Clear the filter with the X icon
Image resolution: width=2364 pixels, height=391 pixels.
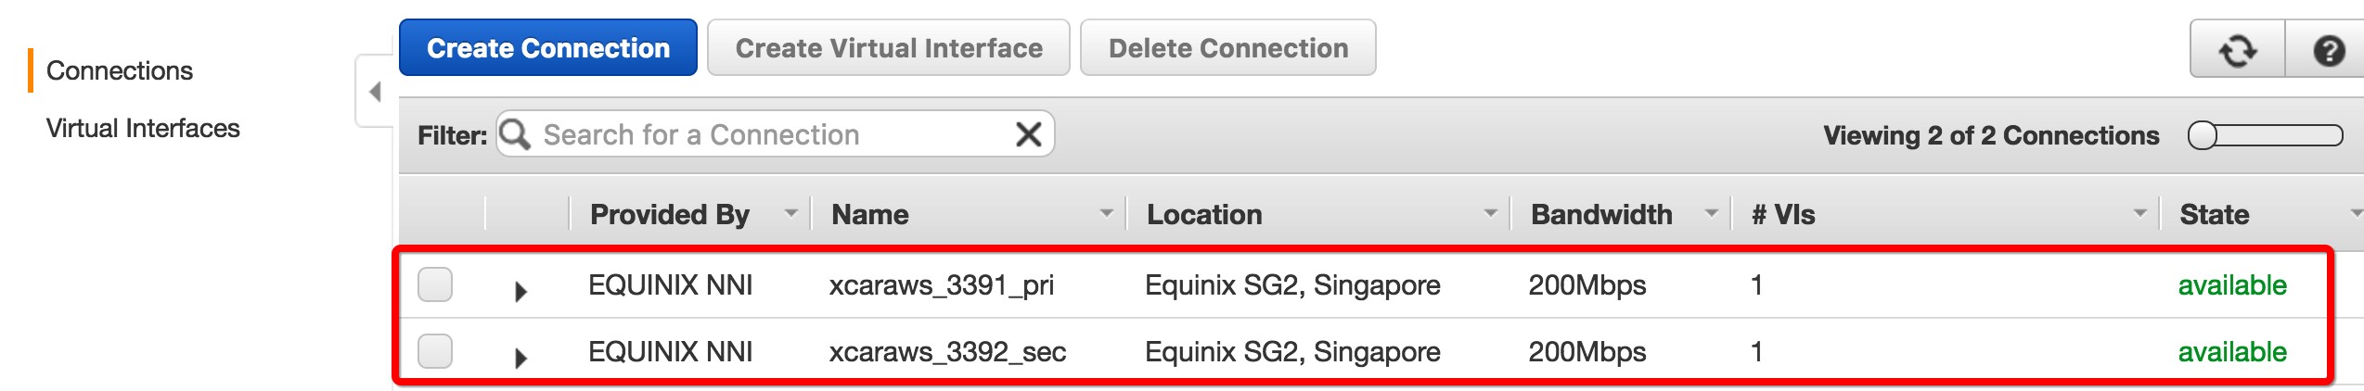tap(1028, 134)
